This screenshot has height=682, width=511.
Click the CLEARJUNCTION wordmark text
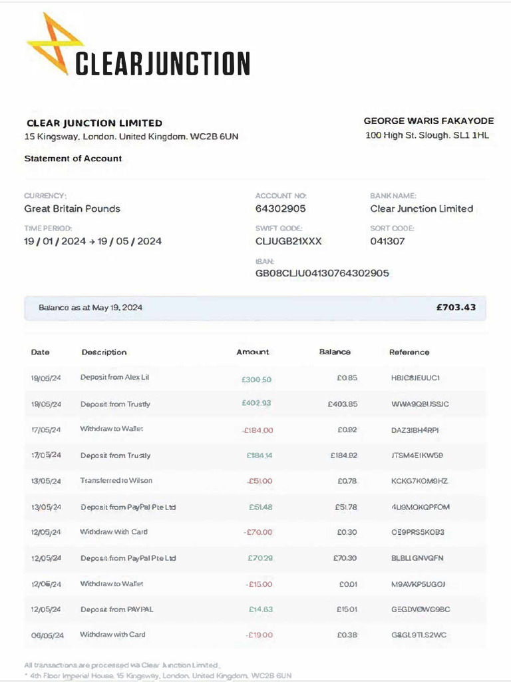162,63
